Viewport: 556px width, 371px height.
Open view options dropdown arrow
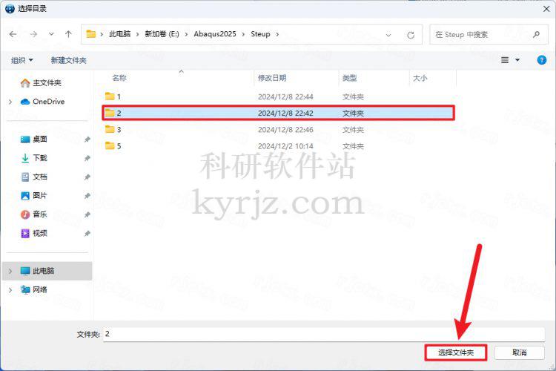coord(517,60)
